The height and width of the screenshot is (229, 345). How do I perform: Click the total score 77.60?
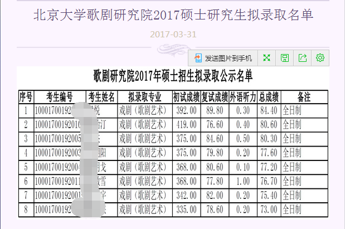point(269,153)
